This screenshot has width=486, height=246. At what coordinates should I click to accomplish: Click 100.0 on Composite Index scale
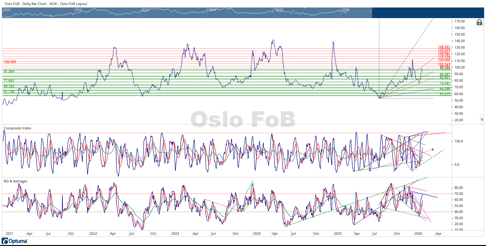459,141
